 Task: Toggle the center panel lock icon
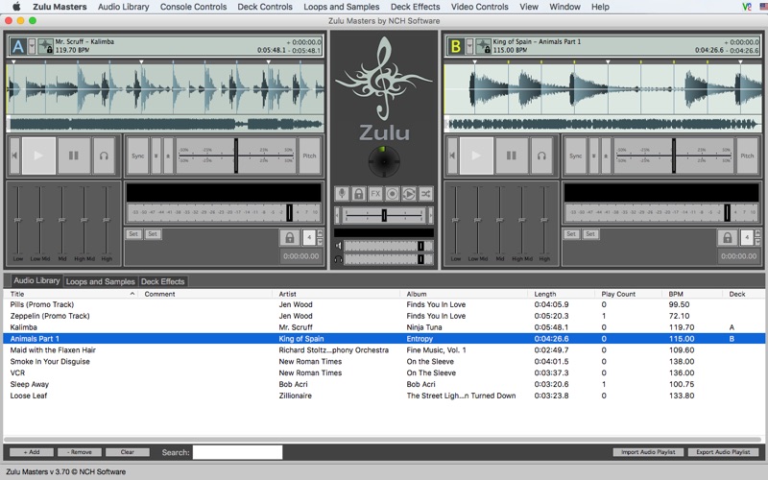click(x=358, y=194)
